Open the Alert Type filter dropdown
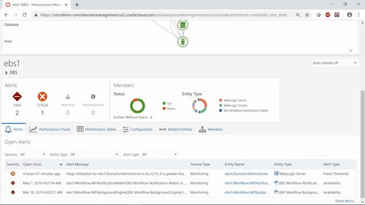Image resolution: width=365 pixels, height=205 pixels. (160, 154)
